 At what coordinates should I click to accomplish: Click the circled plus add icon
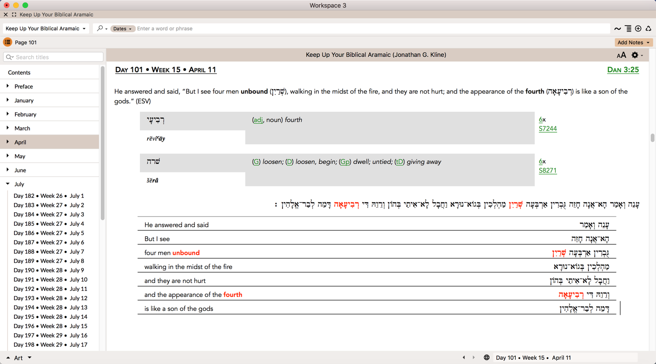click(x=638, y=29)
